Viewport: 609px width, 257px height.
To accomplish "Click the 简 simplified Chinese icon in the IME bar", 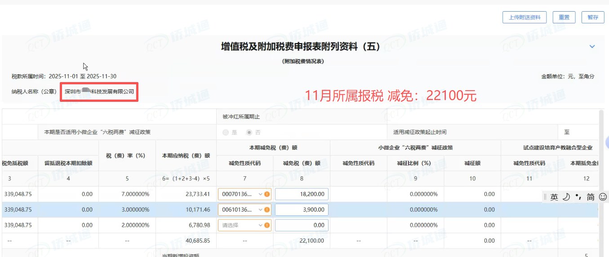I will point(591,197).
